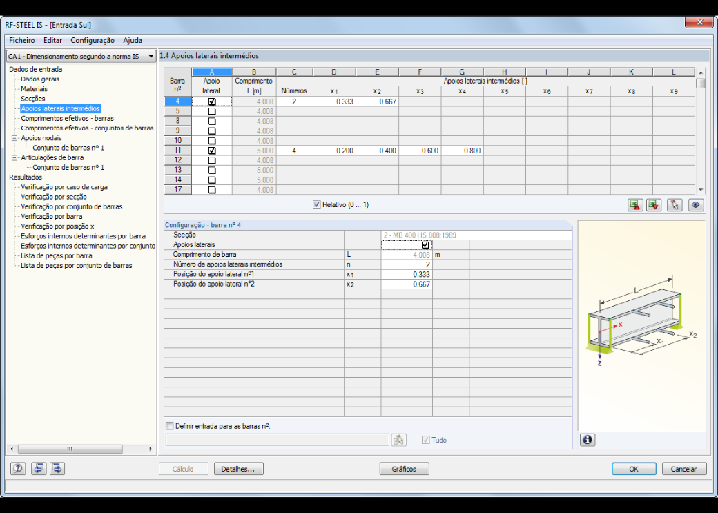Click the Números cell for bar 4
This screenshot has height=513, width=718.
[294, 101]
